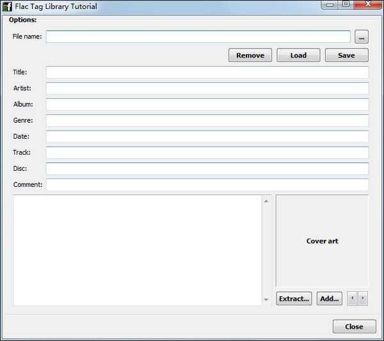Select the Track number field
The image size is (384, 341).
[207, 152]
